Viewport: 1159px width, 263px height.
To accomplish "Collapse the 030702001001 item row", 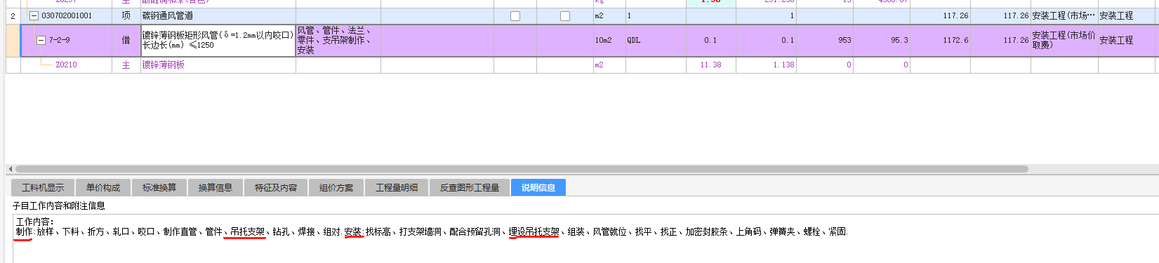I will [34, 15].
